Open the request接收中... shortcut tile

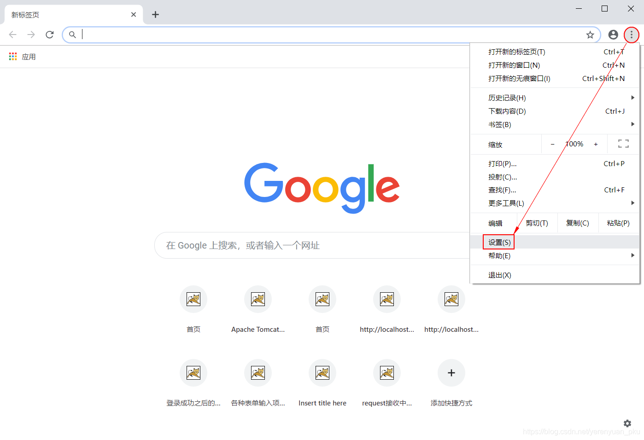(387, 382)
